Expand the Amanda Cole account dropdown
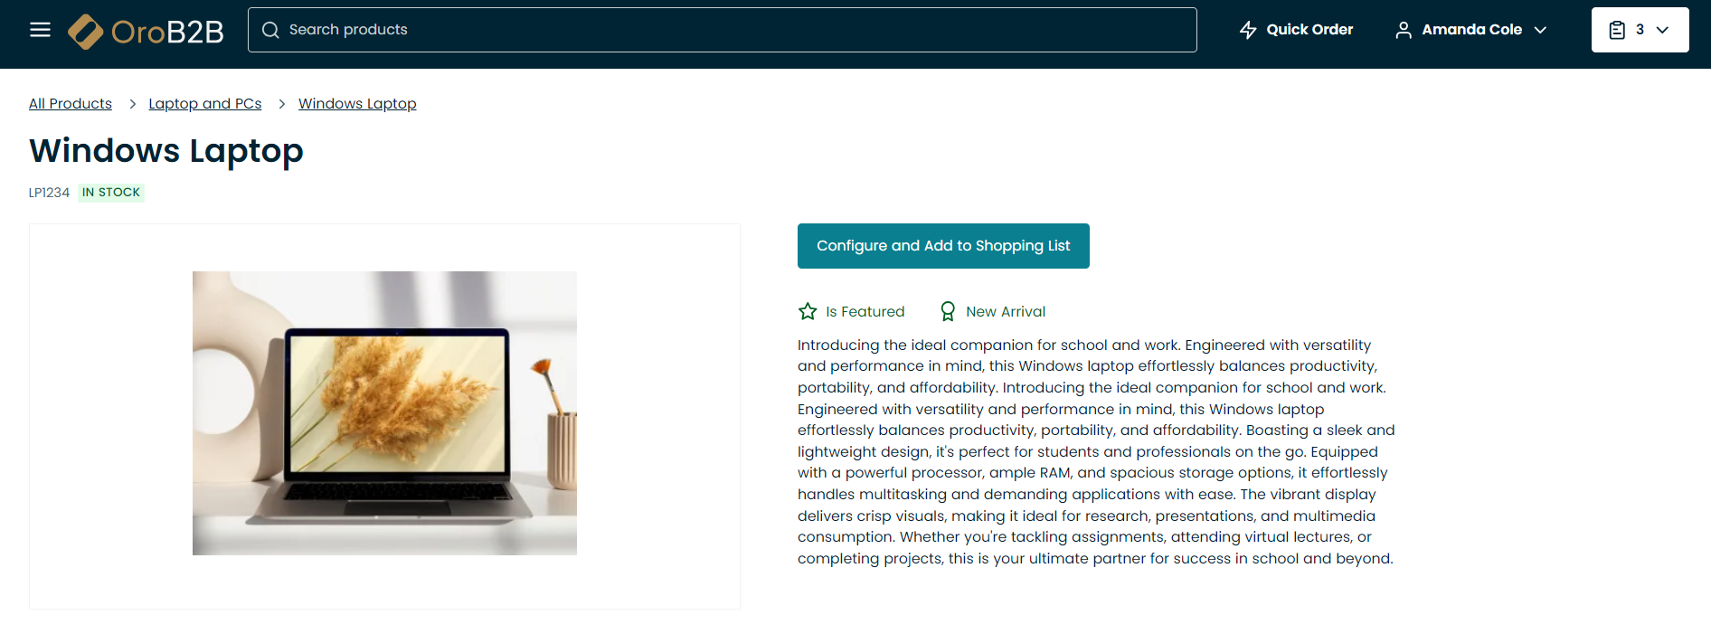This screenshot has width=1711, height=634. click(1540, 30)
